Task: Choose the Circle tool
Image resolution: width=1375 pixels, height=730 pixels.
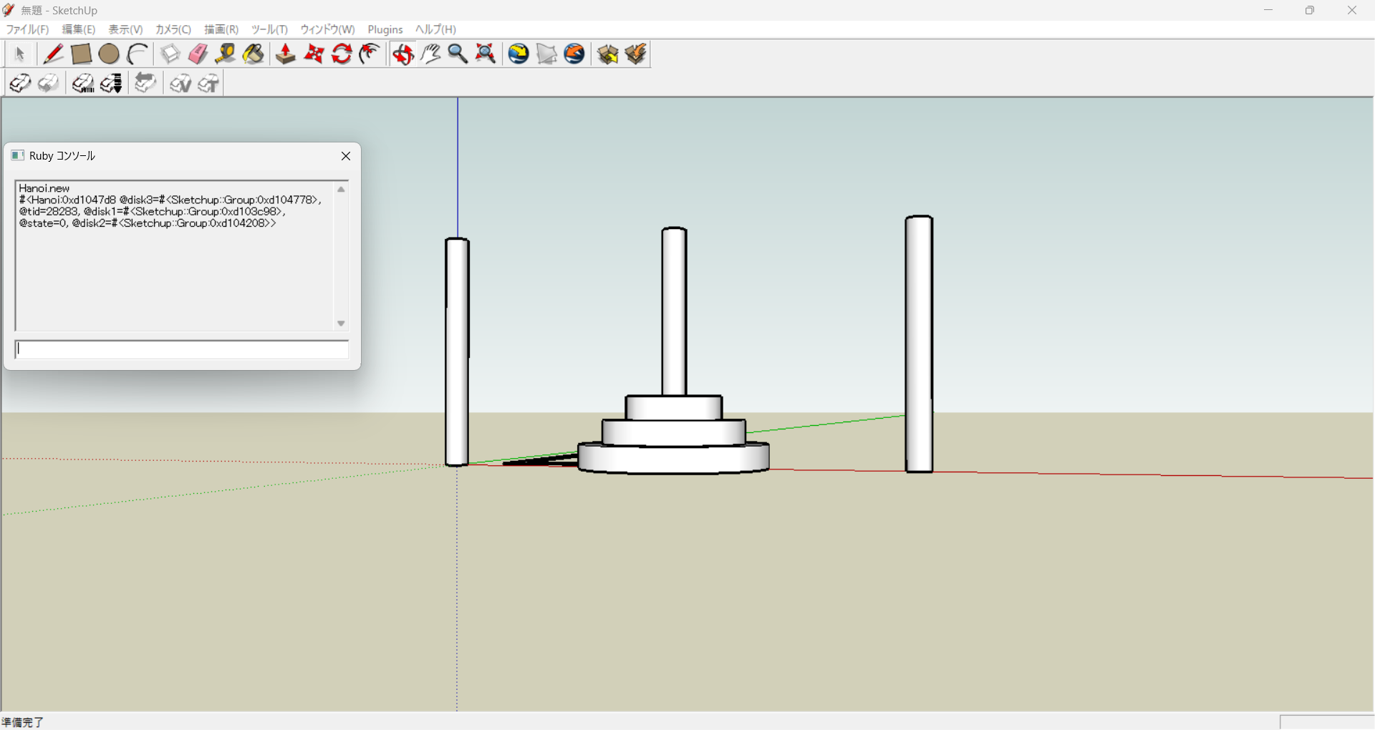Action: click(x=109, y=54)
